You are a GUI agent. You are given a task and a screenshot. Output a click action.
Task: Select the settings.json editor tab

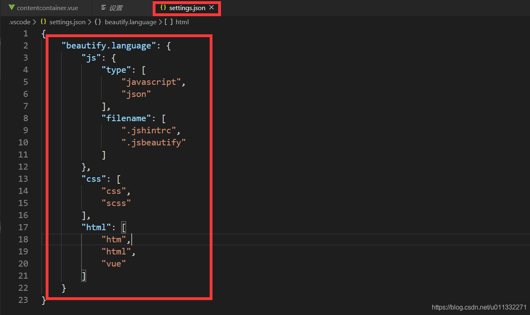click(x=187, y=8)
